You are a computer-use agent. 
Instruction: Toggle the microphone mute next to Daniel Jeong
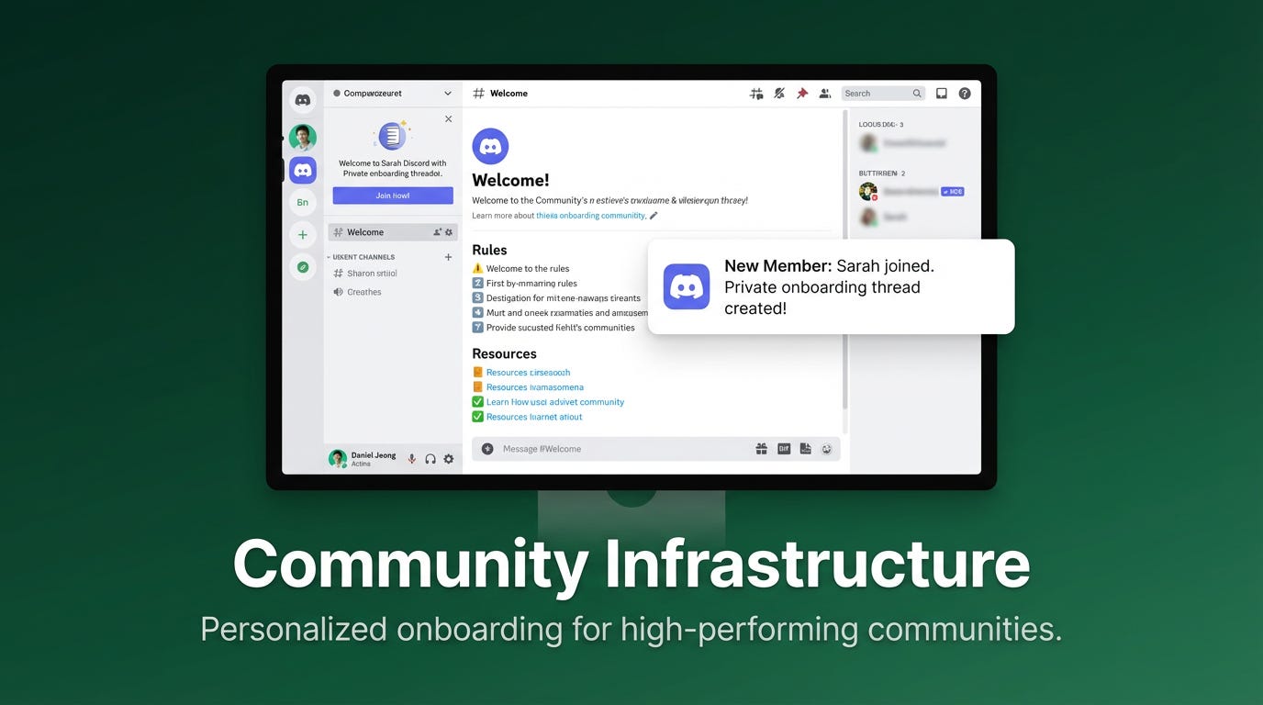[412, 459]
